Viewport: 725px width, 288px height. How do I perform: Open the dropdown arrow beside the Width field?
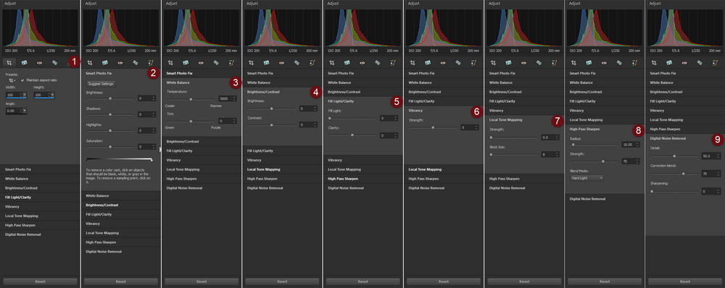[25, 95]
